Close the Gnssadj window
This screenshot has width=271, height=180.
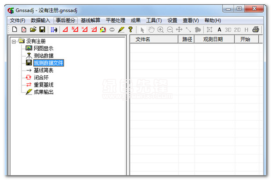point(254,9)
